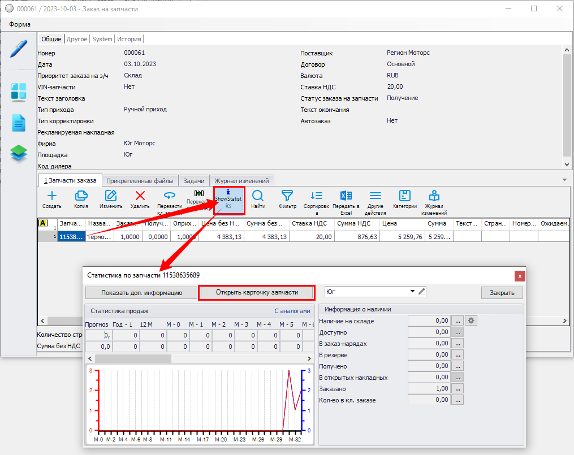Open the Форма menu
Image resolution: width=574 pixels, height=455 pixels.
click(x=20, y=24)
